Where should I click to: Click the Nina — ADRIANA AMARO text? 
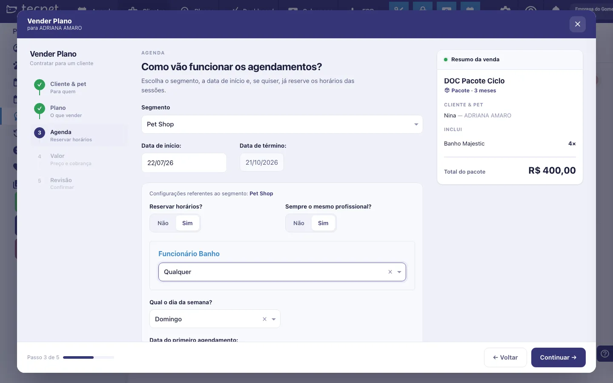tap(478, 115)
